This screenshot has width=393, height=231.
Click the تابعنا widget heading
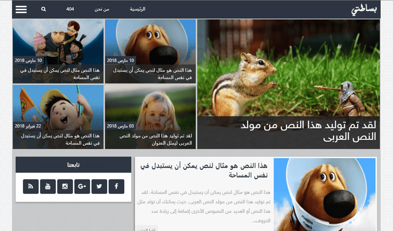click(73, 165)
